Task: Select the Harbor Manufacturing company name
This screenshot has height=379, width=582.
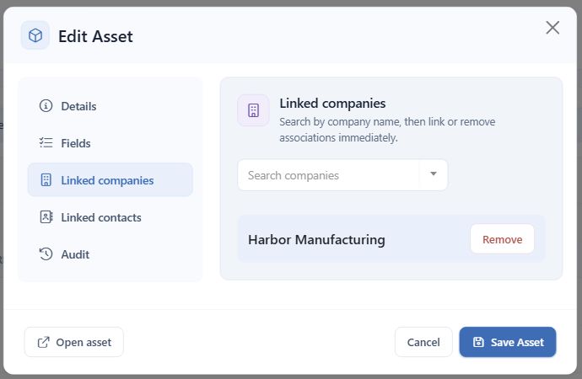Action: click(316, 240)
